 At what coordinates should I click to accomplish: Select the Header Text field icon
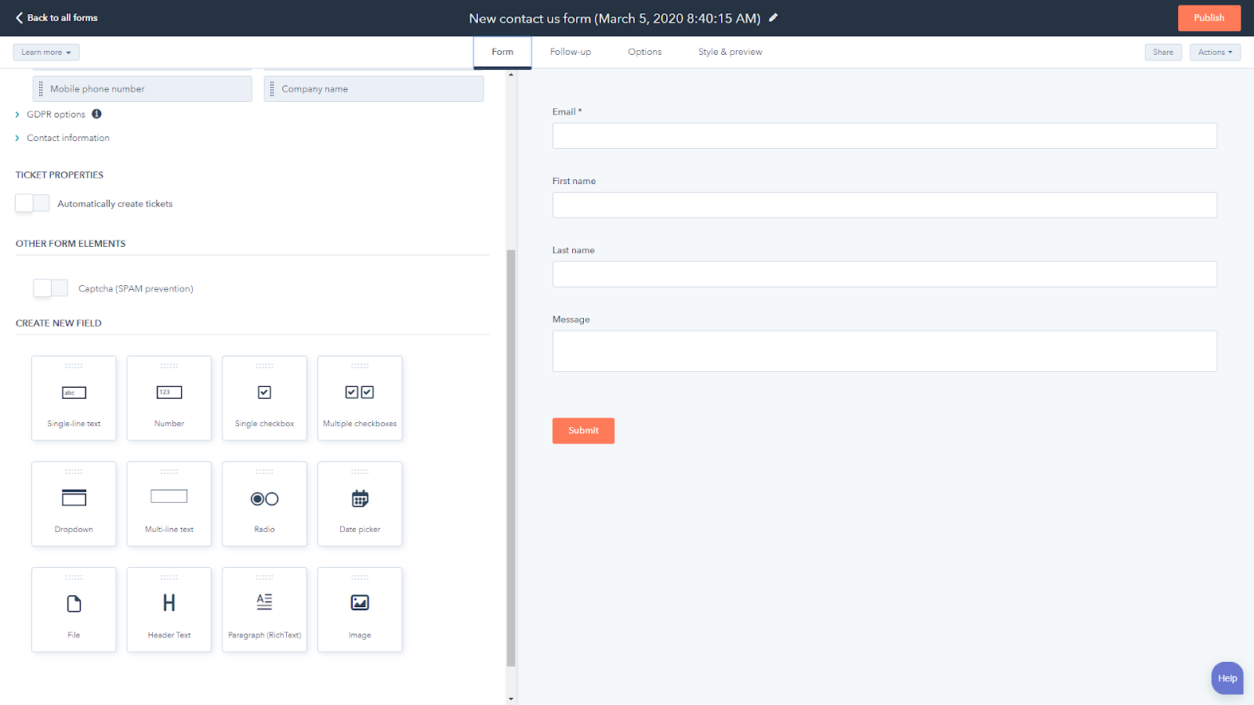[169, 603]
